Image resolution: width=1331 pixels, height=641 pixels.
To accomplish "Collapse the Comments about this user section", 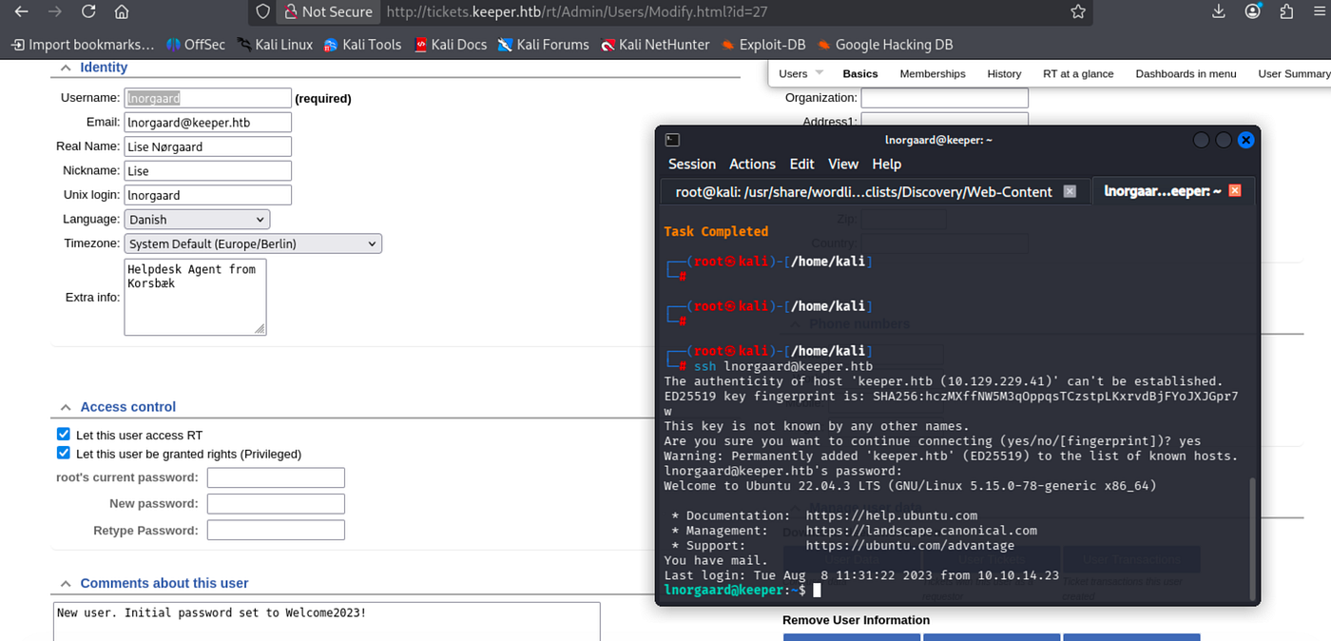I will tap(66, 584).
